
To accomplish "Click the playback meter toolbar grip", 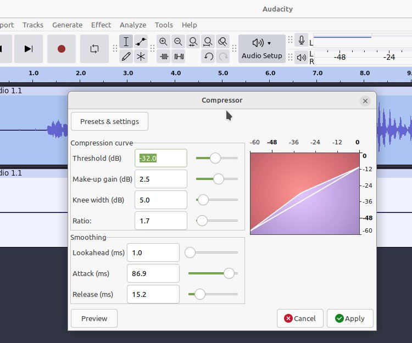I will pyautogui.click(x=290, y=57).
